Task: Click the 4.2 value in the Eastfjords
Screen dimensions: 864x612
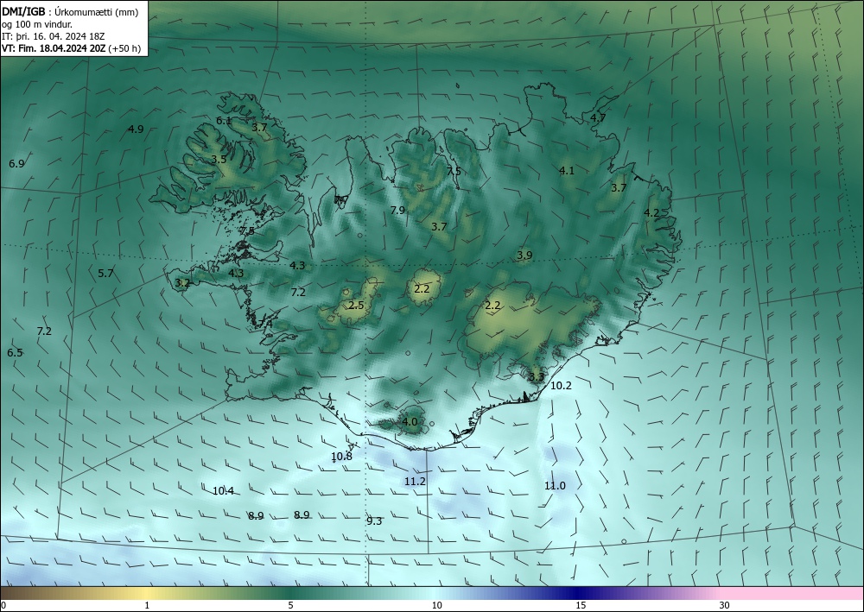Action: (651, 212)
